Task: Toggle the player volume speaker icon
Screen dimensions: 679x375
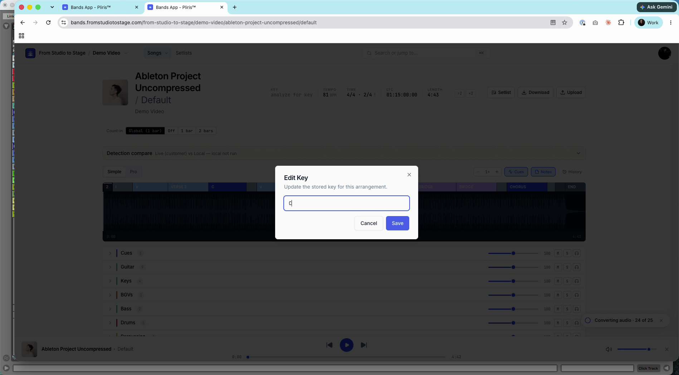Action: [x=609, y=349]
